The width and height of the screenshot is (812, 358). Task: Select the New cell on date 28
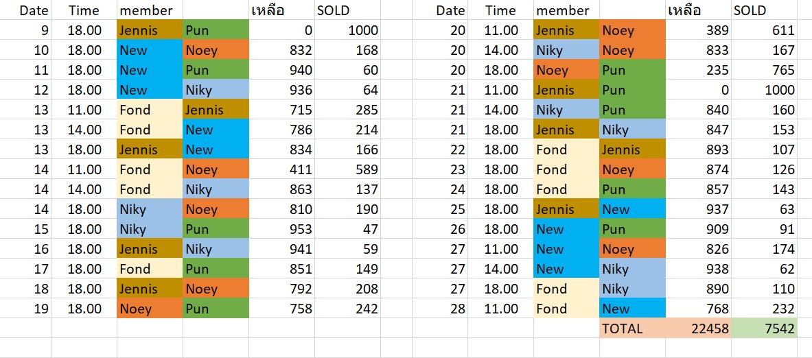[x=631, y=309]
